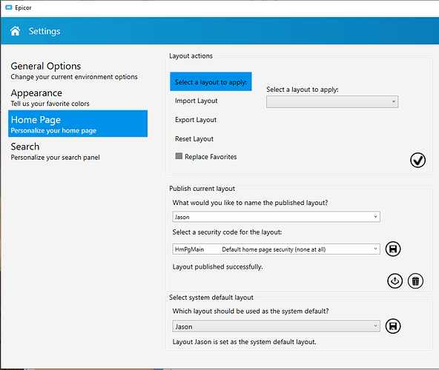Choose the Reset Layout action
Screen dimensions: 439x370
click(194, 138)
